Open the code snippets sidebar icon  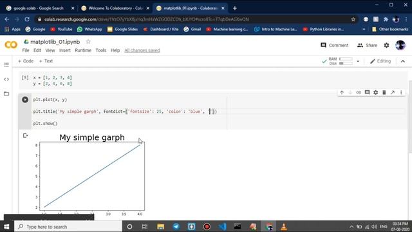[x=6, y=79]
